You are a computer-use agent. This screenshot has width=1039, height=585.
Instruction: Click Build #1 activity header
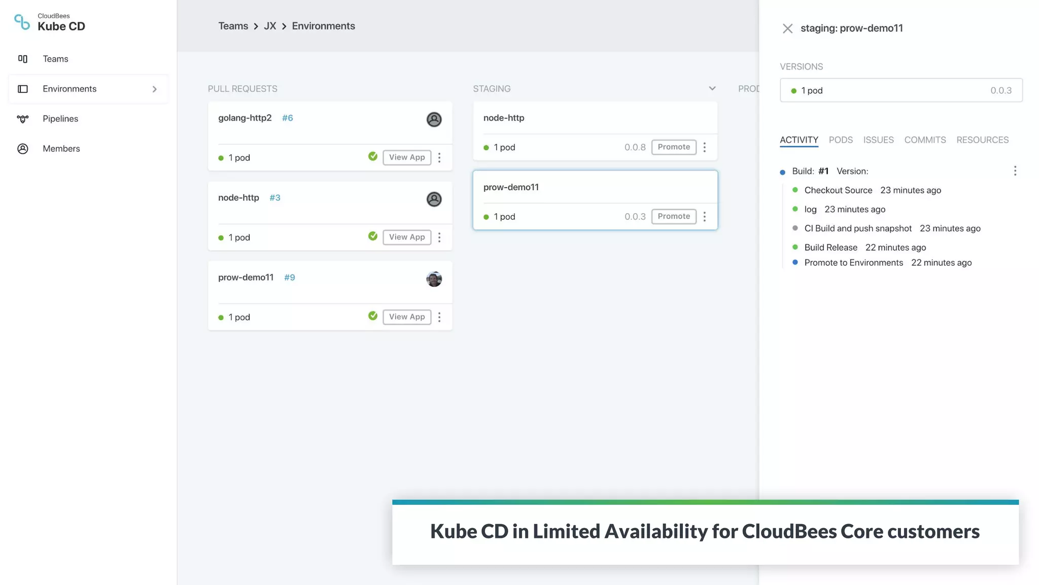[x=830, y=171]
